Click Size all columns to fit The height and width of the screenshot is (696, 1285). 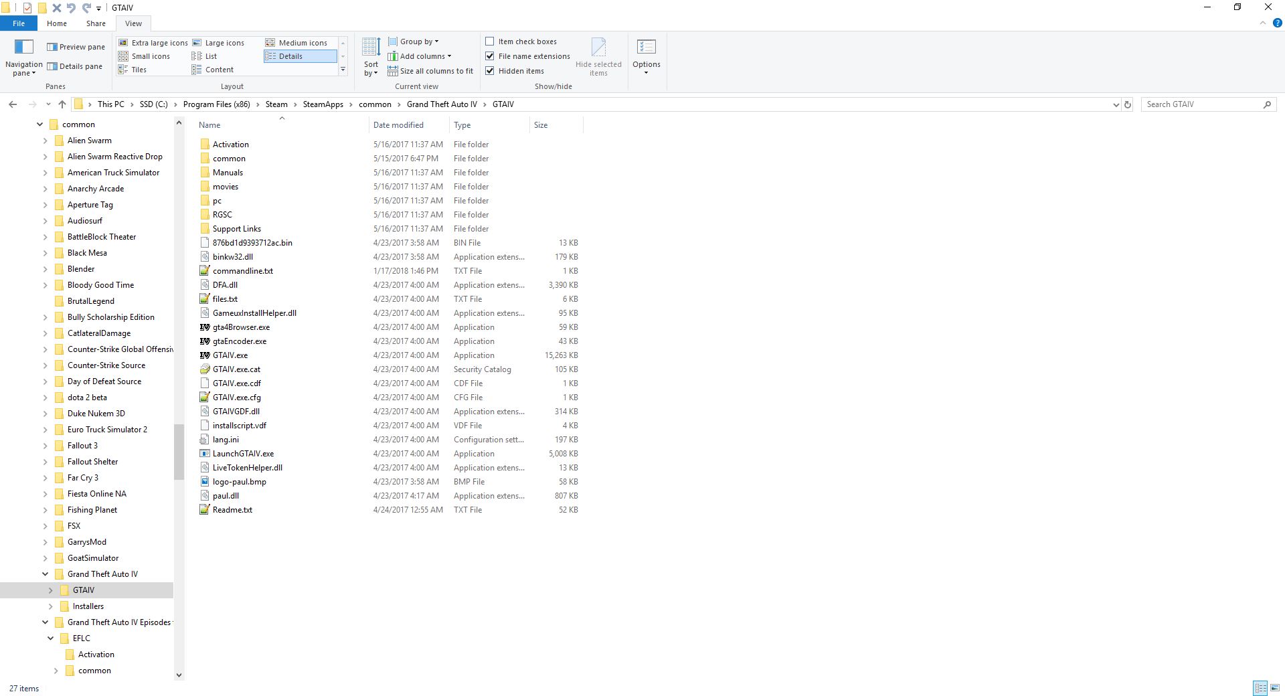pyautogui.click(x=430, y=71)
